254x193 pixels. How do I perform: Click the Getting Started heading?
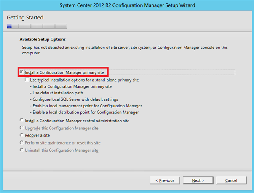tap(25, 18)
